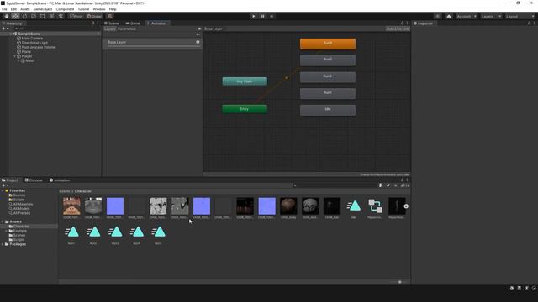Toggle the grid snapping icon in toolbar
Screen dimensions: 538x302
pos(110,17)
